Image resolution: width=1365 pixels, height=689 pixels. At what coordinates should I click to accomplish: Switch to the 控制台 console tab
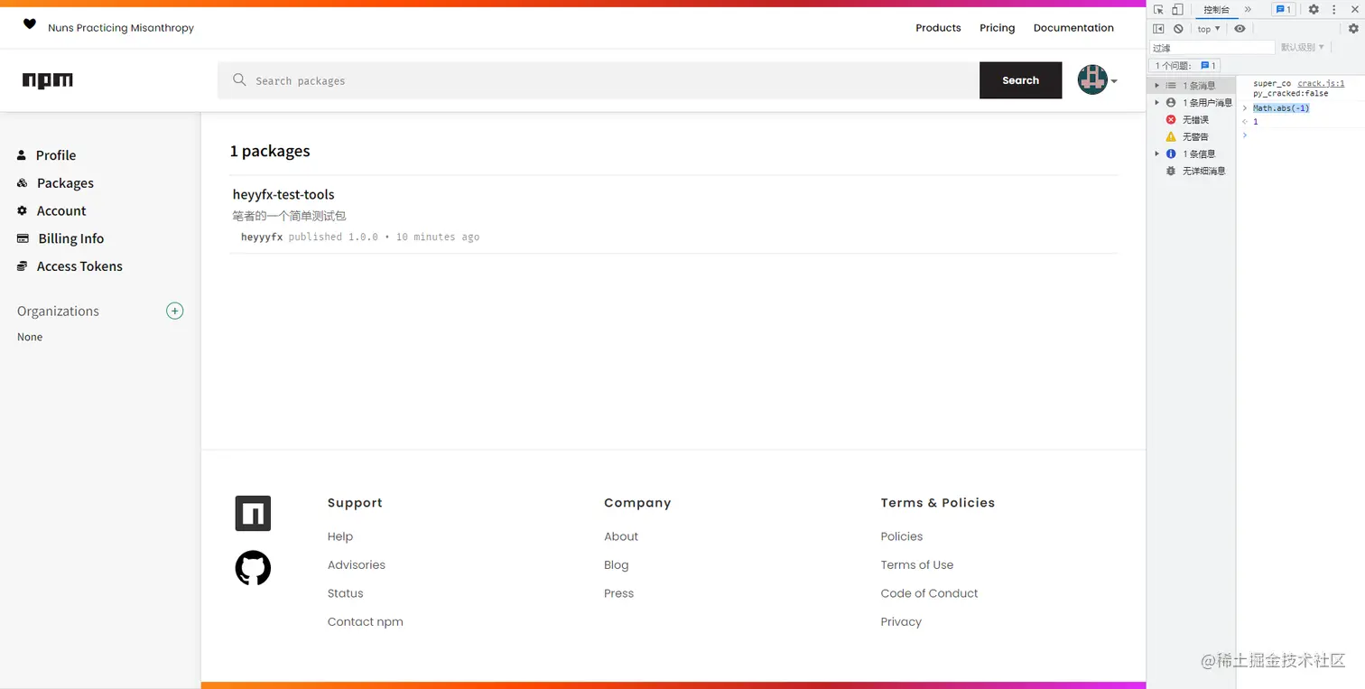coord(1216,9)
